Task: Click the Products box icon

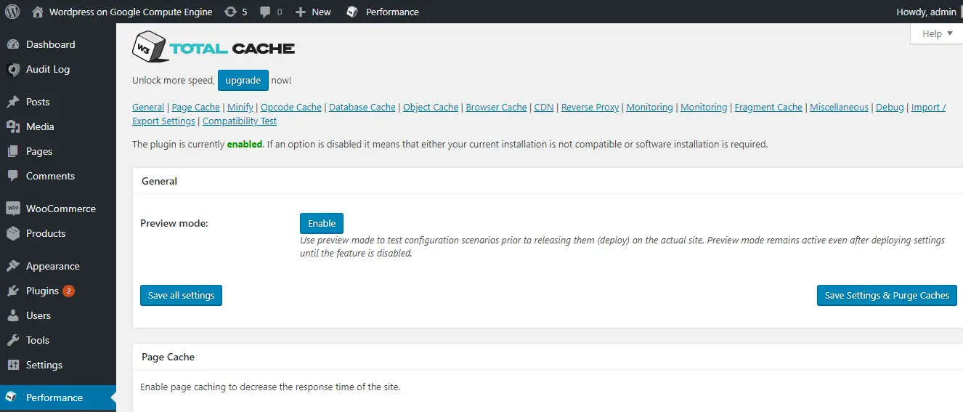Action: [x=13, y=233]
